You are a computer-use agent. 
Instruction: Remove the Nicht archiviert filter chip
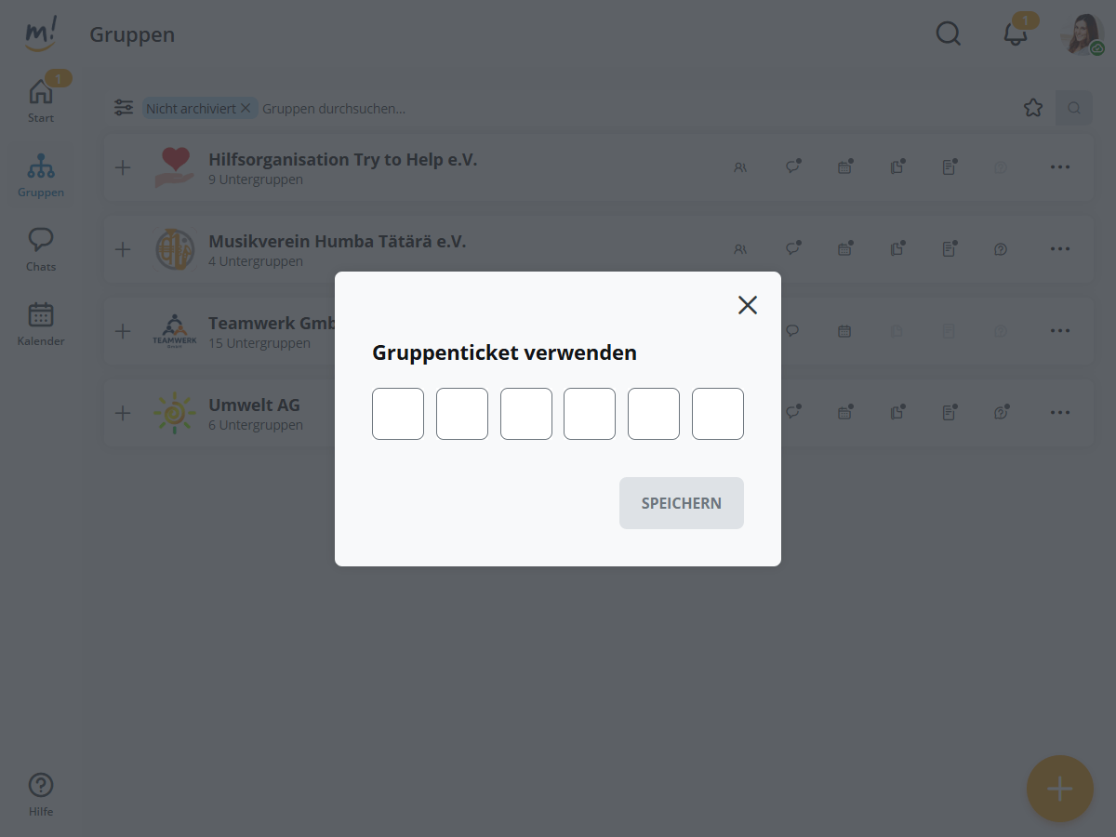coord(246,108)
